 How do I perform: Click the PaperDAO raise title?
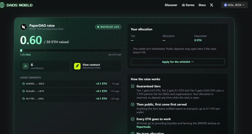click(x=42, y=26)
